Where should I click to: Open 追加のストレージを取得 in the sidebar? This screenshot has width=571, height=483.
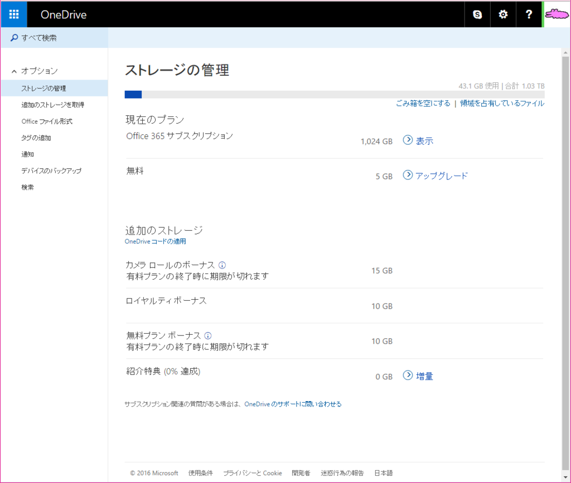(x=52, y=105)
